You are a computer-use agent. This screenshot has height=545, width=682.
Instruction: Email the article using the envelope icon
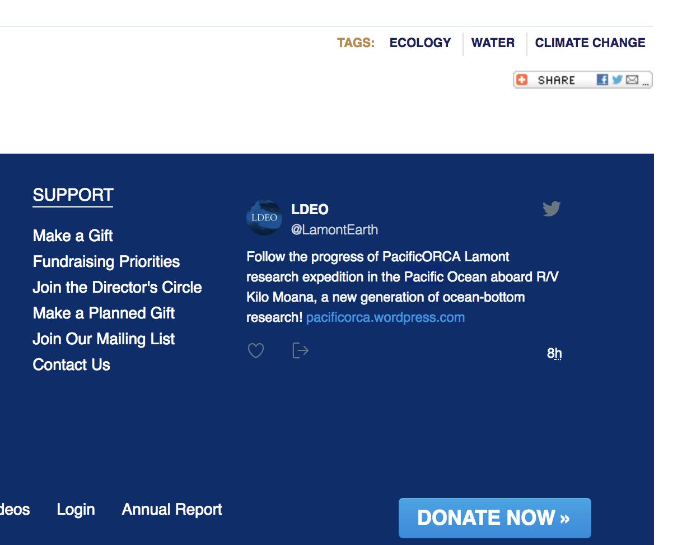tap(630, 80)
